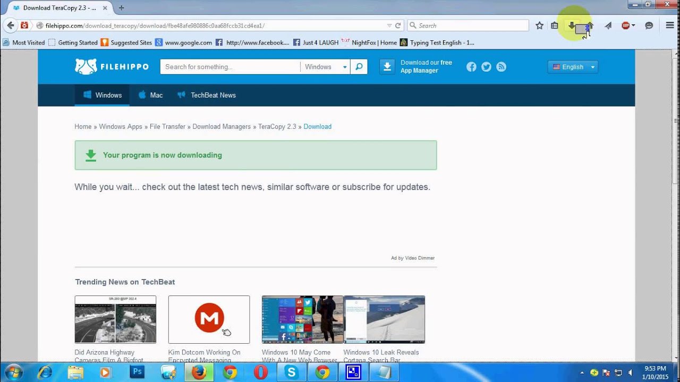Open File Explorer from the taskbar
Viewport: 680px width, 382px height.
tap(75, 372)
